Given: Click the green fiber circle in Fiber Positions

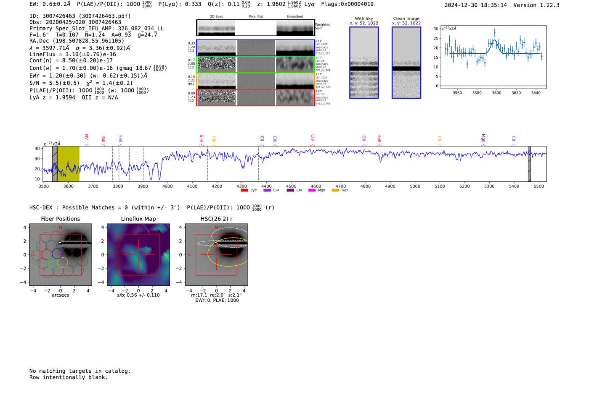Looking at the screenshot, I should [x=52, y=263].
